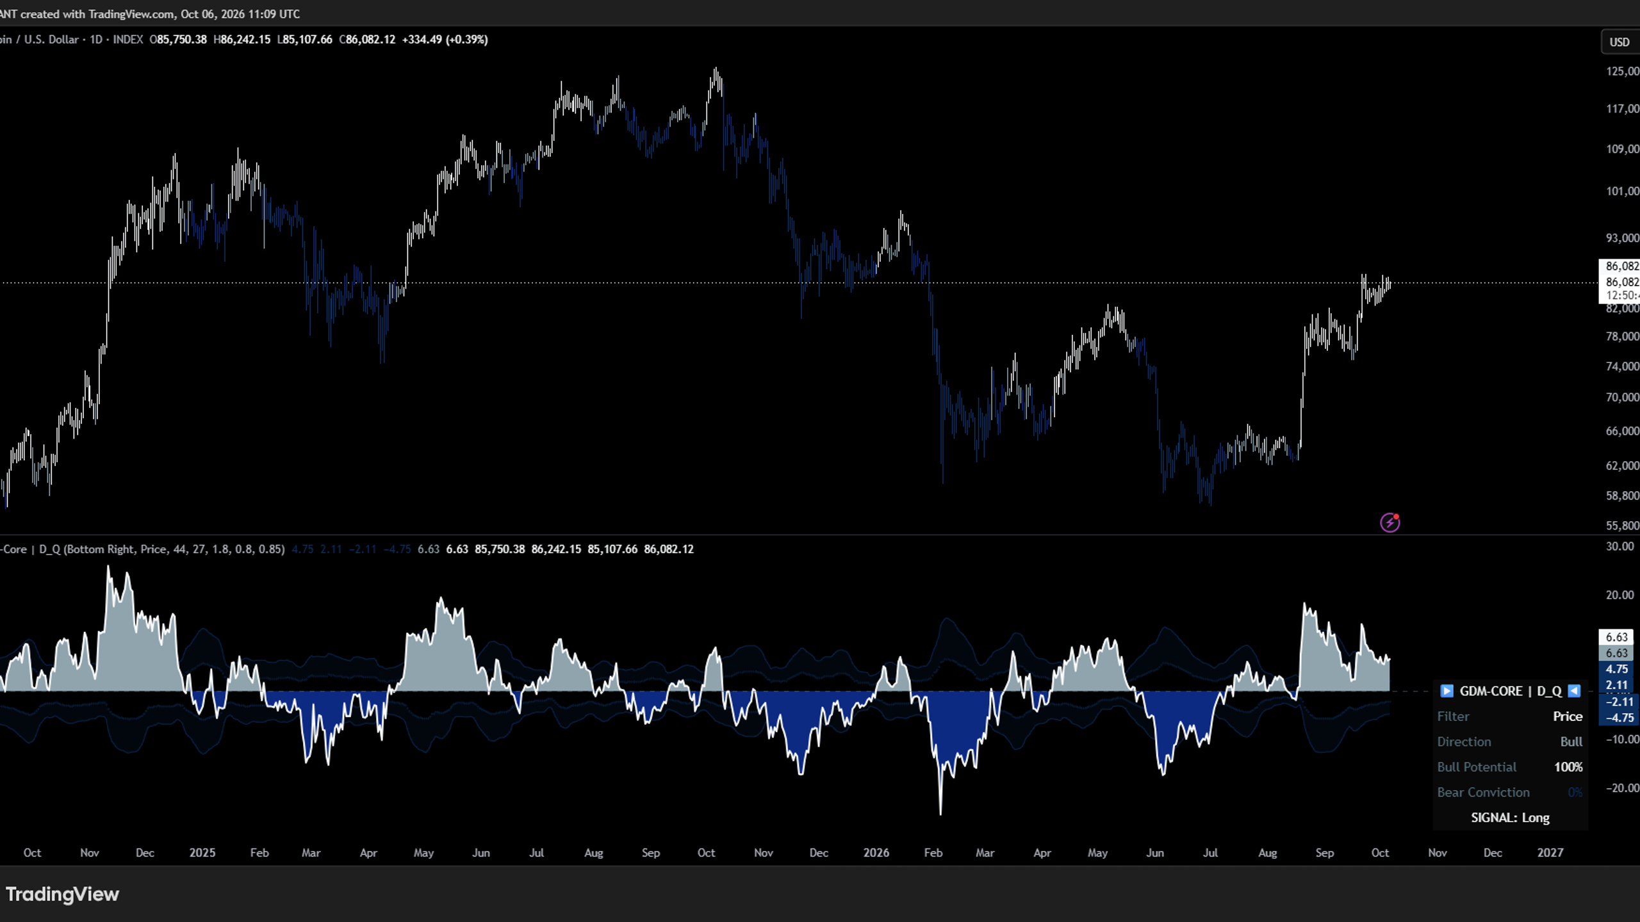Click the '2026' time axis label
Viewport: 1640px width, 922px height.
pyautogui.click(x=876, y=852)
